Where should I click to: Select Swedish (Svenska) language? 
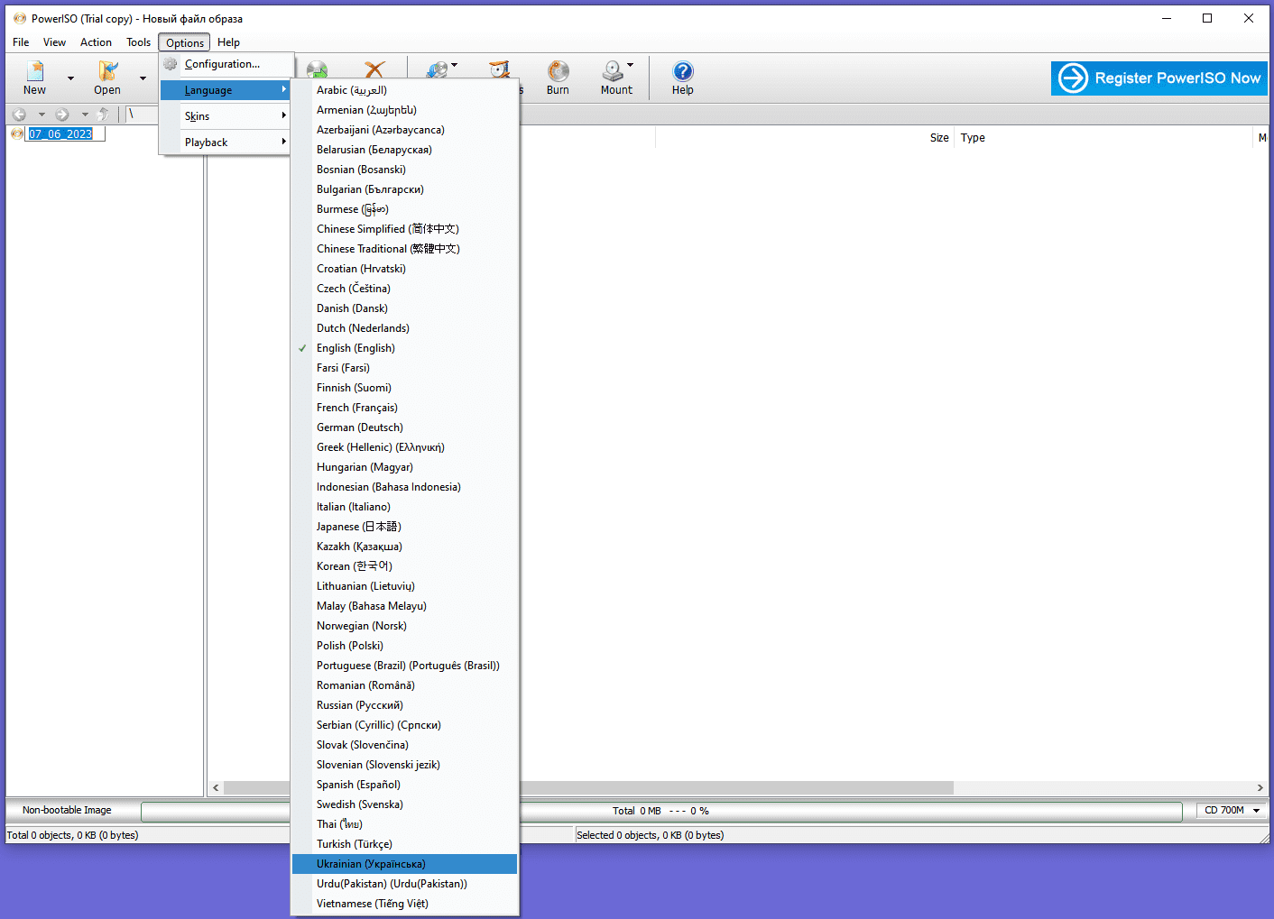405,804
